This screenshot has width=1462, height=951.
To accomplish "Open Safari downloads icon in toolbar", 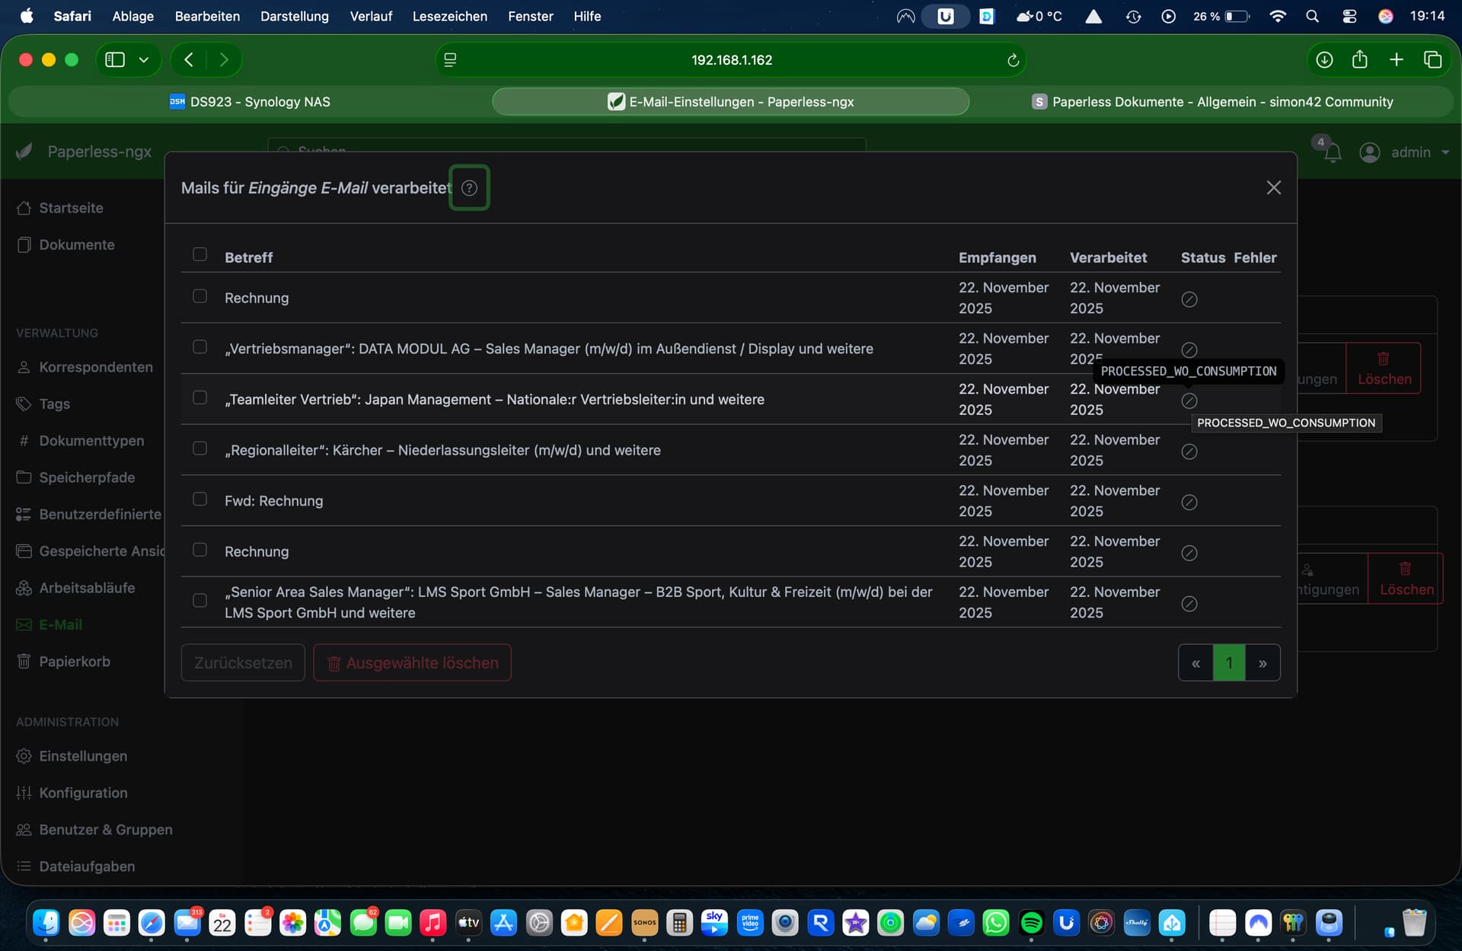I will tap(1324, 59).
